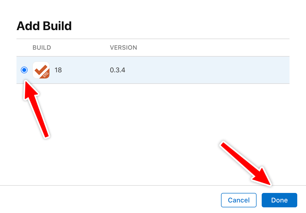Click the Add Build dialog title
The width and height of the screenshot is (306, 213).
tap(44, 26)
